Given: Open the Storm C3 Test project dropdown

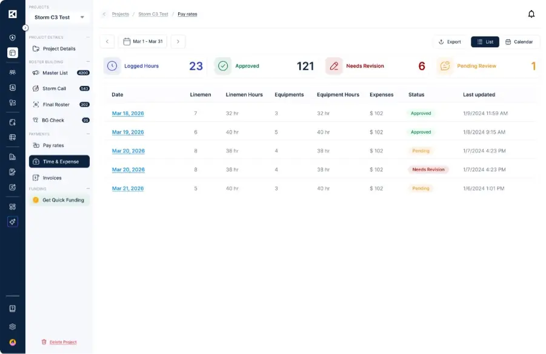Looking at the screenshot, I should point(59,18).
